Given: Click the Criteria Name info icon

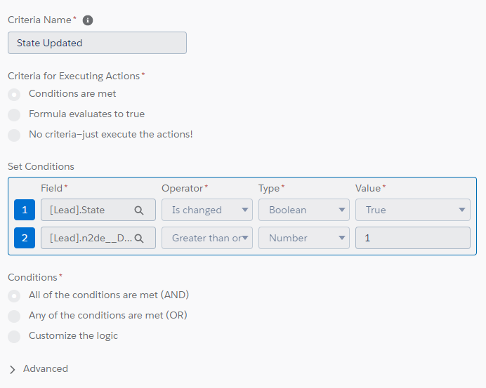Looking at the screenshot, I should coord(88,20).
